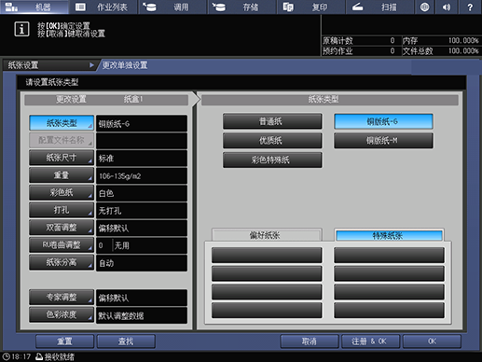Click the 查找 search button

point(126,341)
